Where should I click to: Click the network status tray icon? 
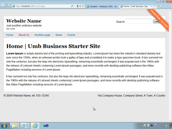tap(163, 126)
